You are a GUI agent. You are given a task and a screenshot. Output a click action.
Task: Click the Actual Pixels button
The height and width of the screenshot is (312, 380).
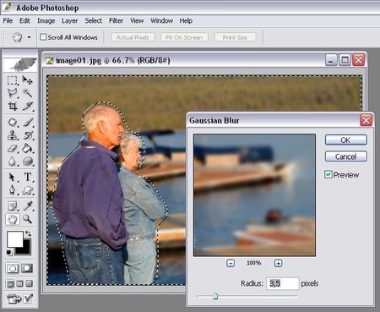pos(133,37)
